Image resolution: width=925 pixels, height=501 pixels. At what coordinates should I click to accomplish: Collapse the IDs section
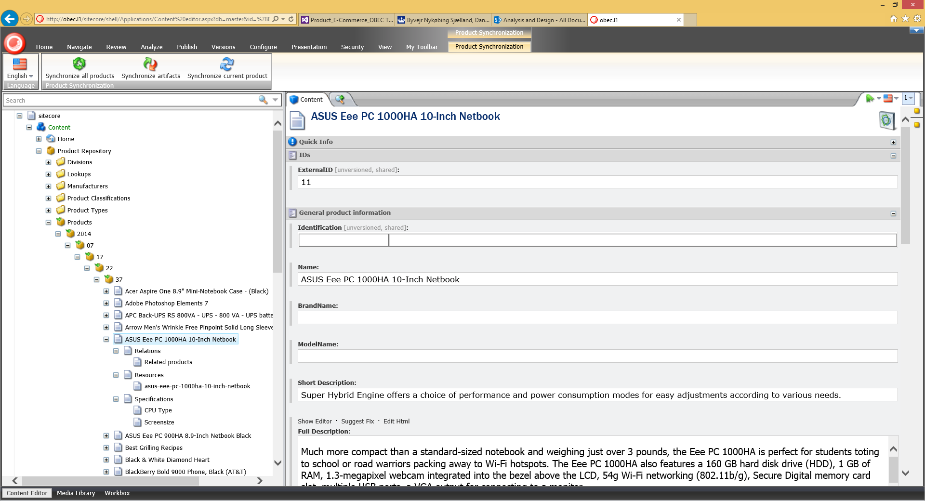click(893, 156)
